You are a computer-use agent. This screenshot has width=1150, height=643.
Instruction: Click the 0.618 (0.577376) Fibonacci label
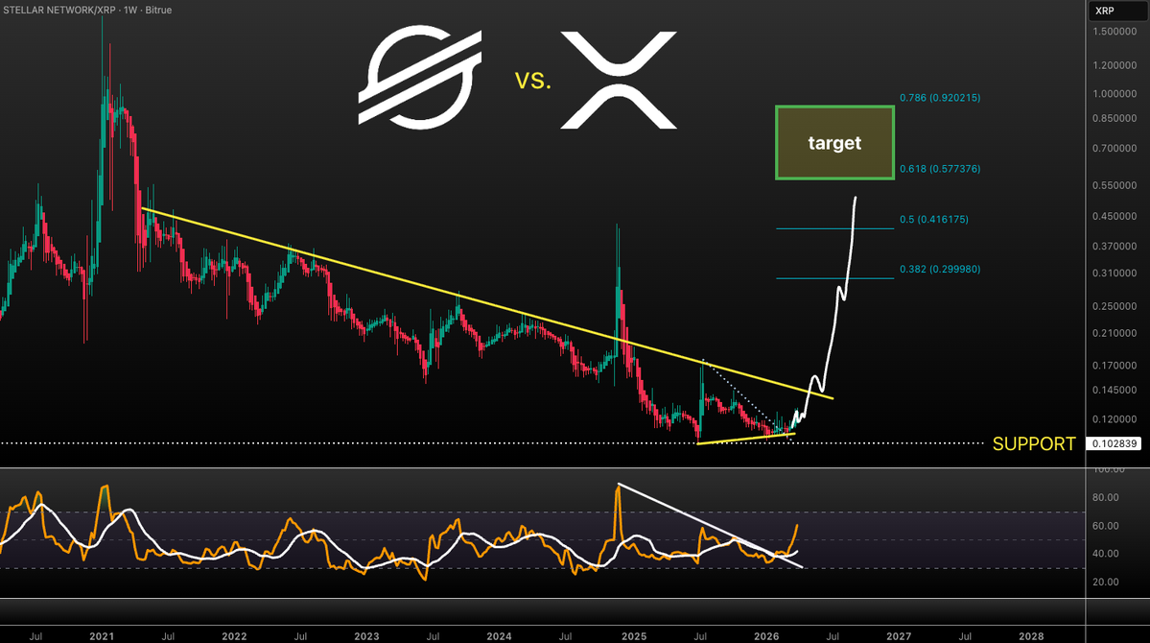940,168
